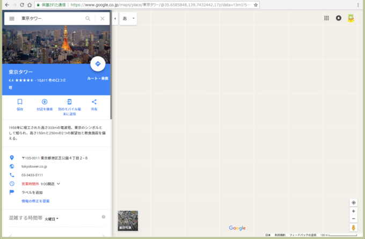365x239 pixels.
Task: Open the tokyotower.co.jp website link
Action: [34, 166]
